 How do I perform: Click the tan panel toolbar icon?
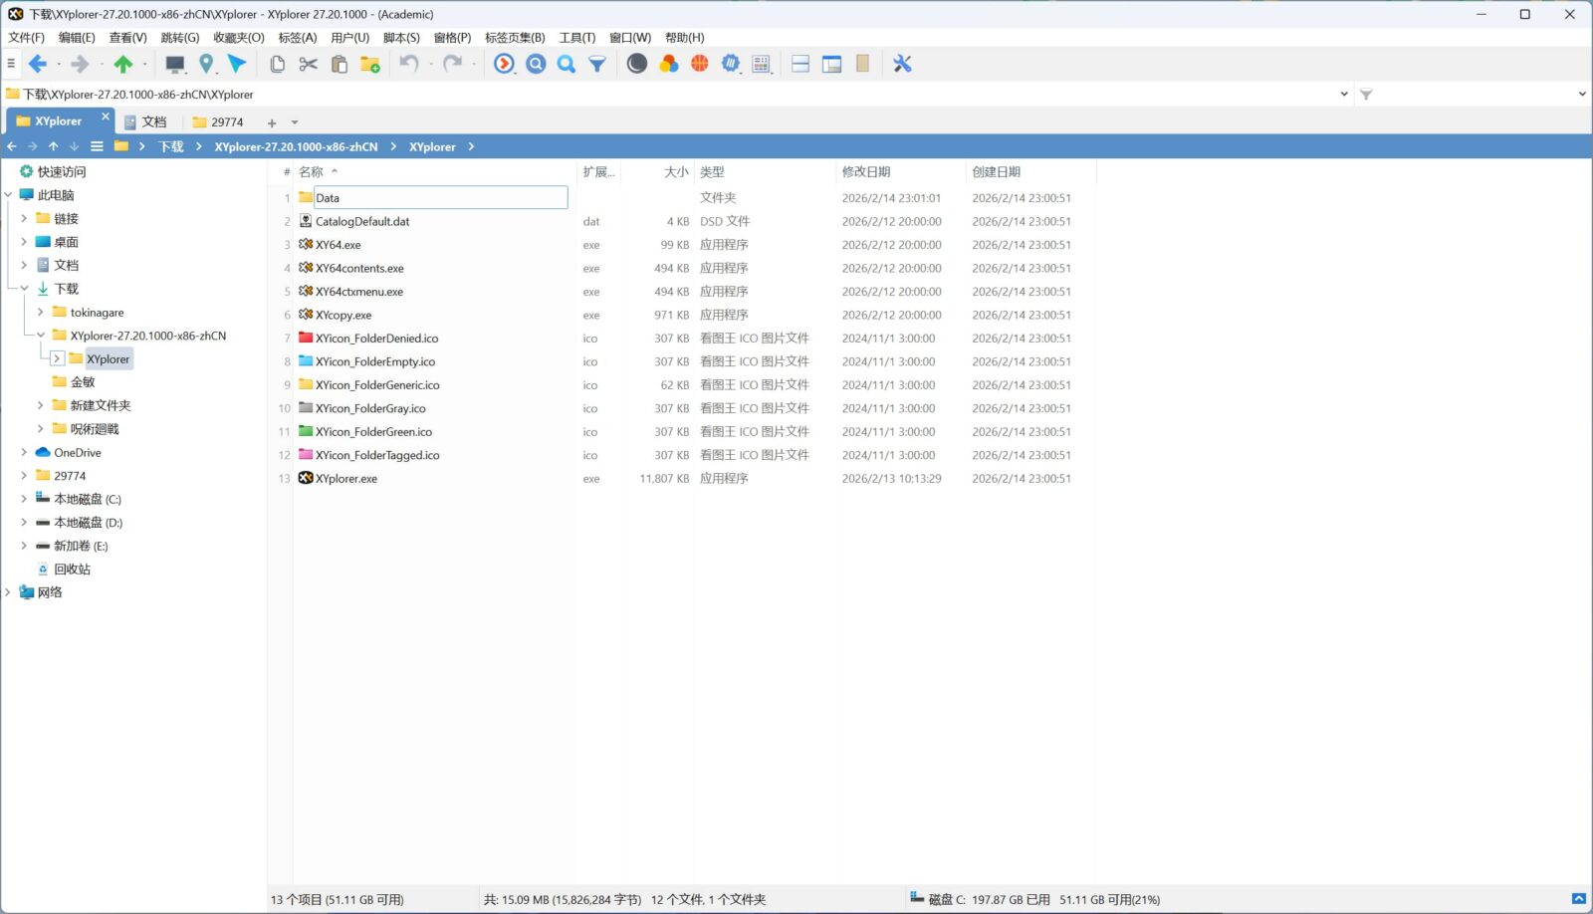click(863, 64)
